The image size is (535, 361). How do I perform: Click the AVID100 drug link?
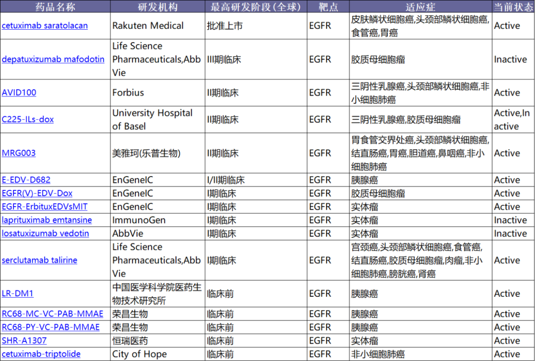point(19,92)
